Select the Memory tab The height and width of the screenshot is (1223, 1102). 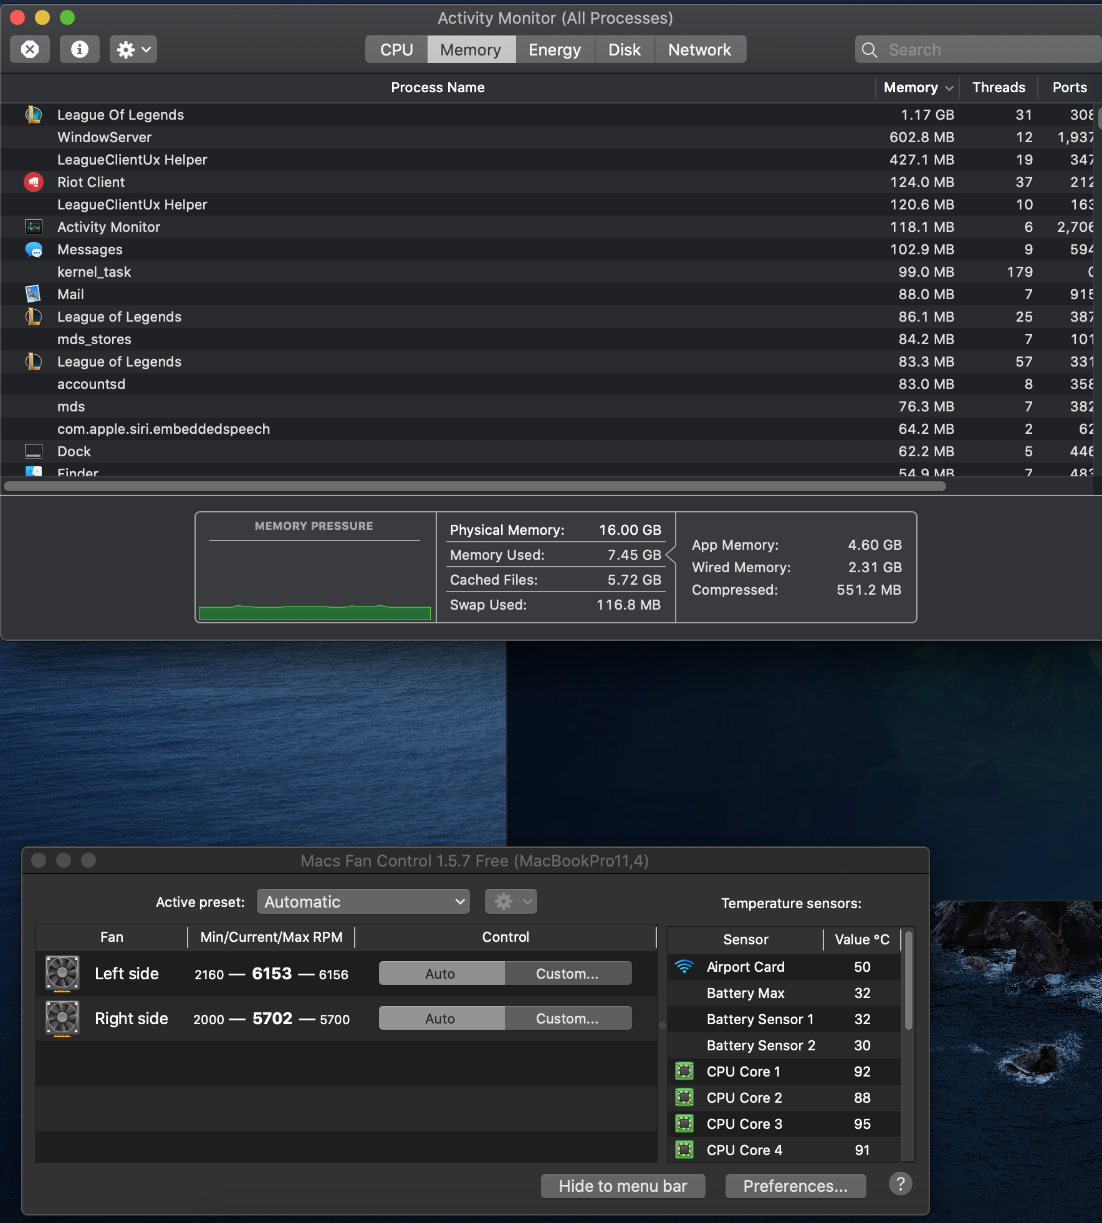click(471, 50)
